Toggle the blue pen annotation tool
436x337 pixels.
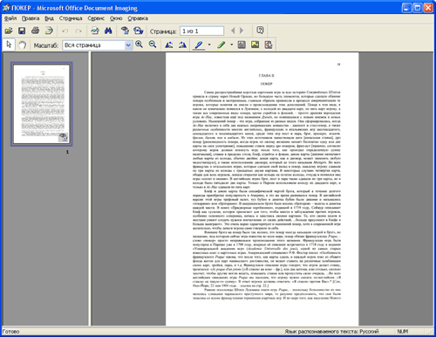click(199, 45)
